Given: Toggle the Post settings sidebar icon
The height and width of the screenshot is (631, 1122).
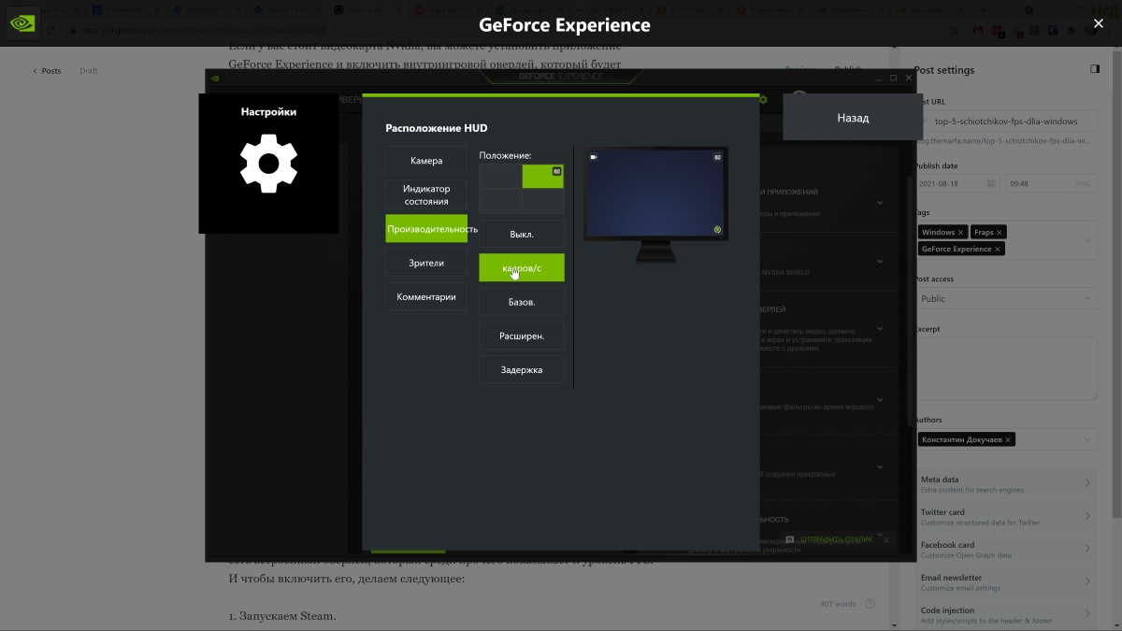Looking at the screenshot, I should pos(1095,69).
